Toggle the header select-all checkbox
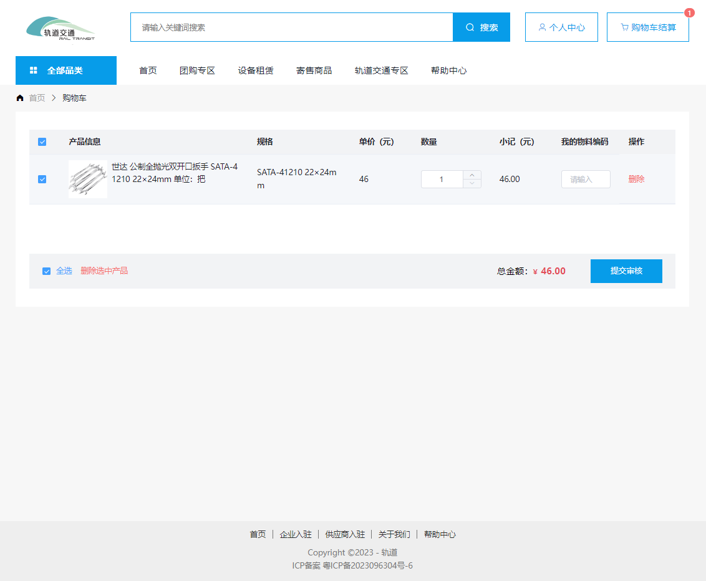The width and height of the screenshot is (706, 581). 42,142
